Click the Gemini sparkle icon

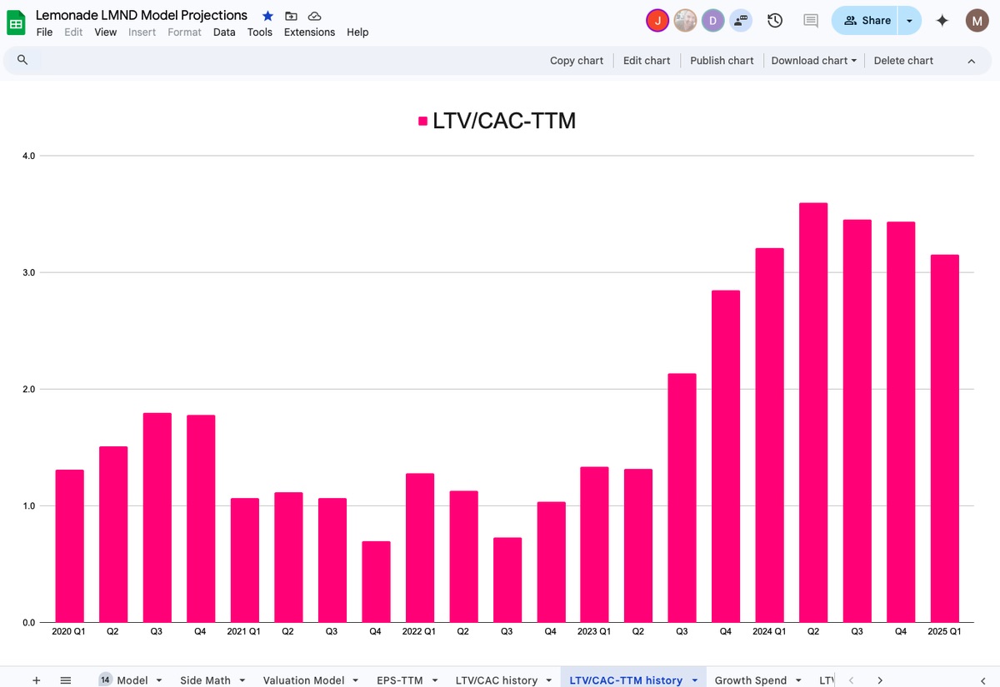tap(942, 21)
